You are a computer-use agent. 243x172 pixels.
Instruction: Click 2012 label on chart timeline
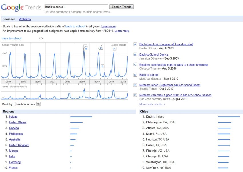pos(123,82)
